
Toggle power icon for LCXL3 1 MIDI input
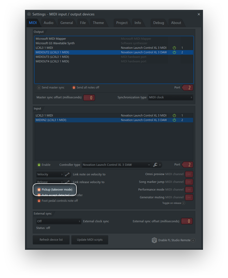tap(174, 115)
